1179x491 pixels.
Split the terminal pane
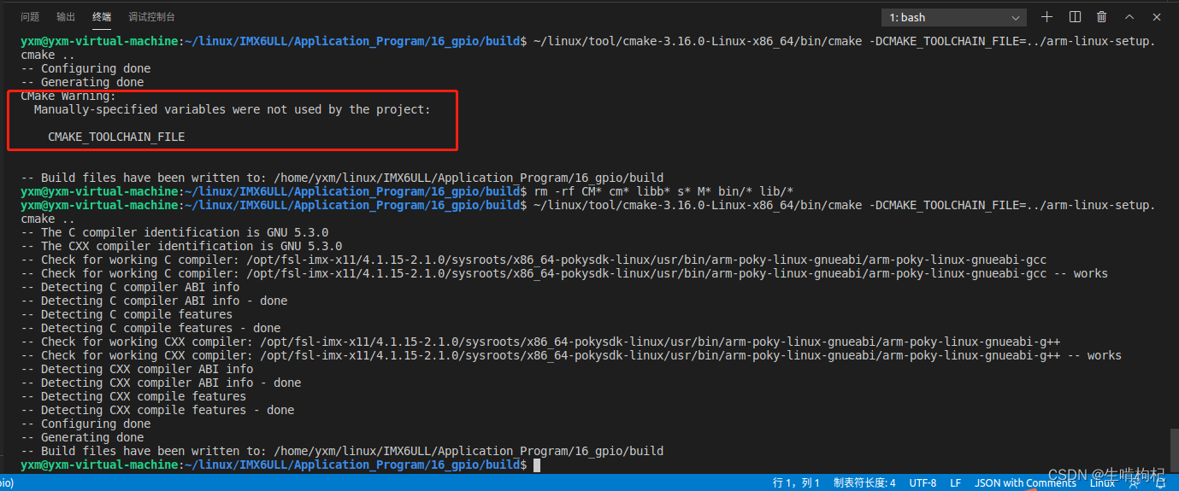(1075, 17)
